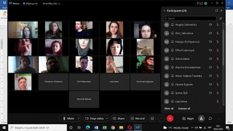End the meeting with the red X button

pos(170,118)
